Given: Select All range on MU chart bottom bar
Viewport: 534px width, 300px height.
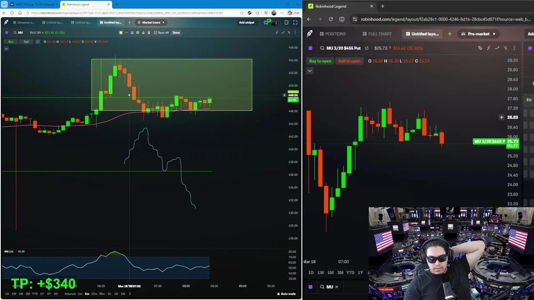Looking at the screenshot, I should [55, 294].
